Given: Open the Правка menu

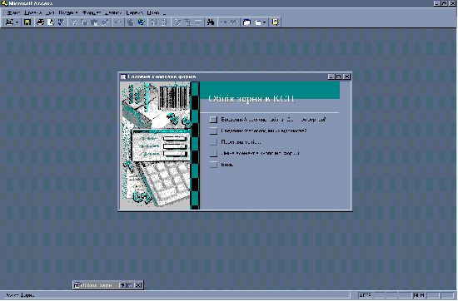Looking at the screenshot, I should 33,12.
